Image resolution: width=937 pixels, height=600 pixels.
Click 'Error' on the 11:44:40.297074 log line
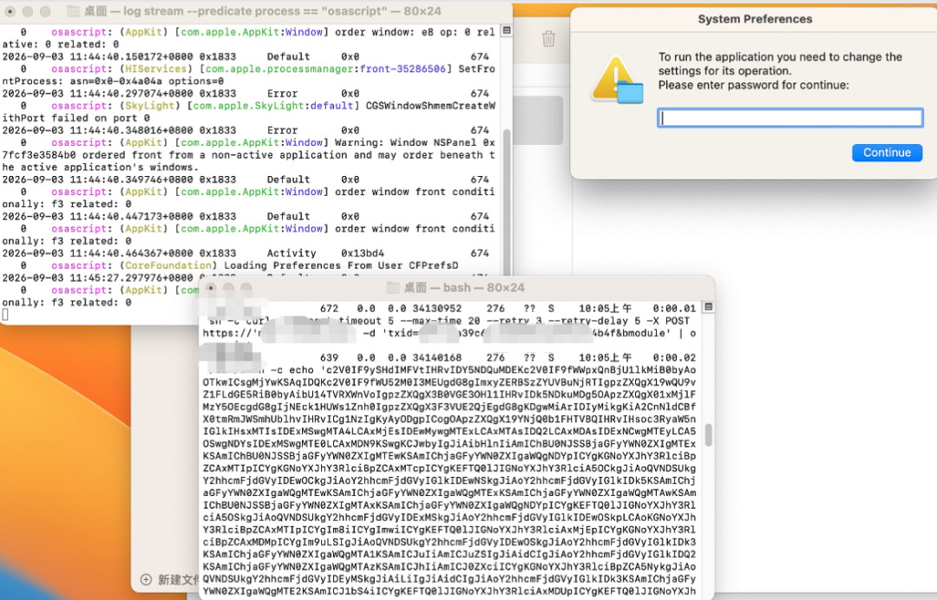click(x=282, y=94)
